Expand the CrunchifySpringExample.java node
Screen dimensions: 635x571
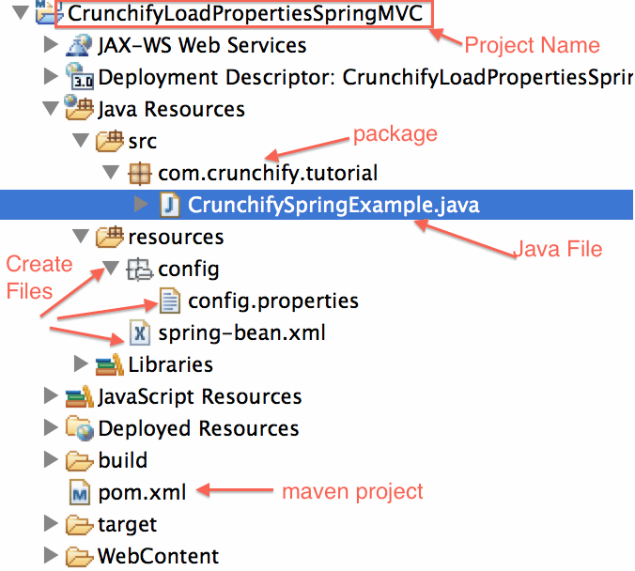coord(142,205)
